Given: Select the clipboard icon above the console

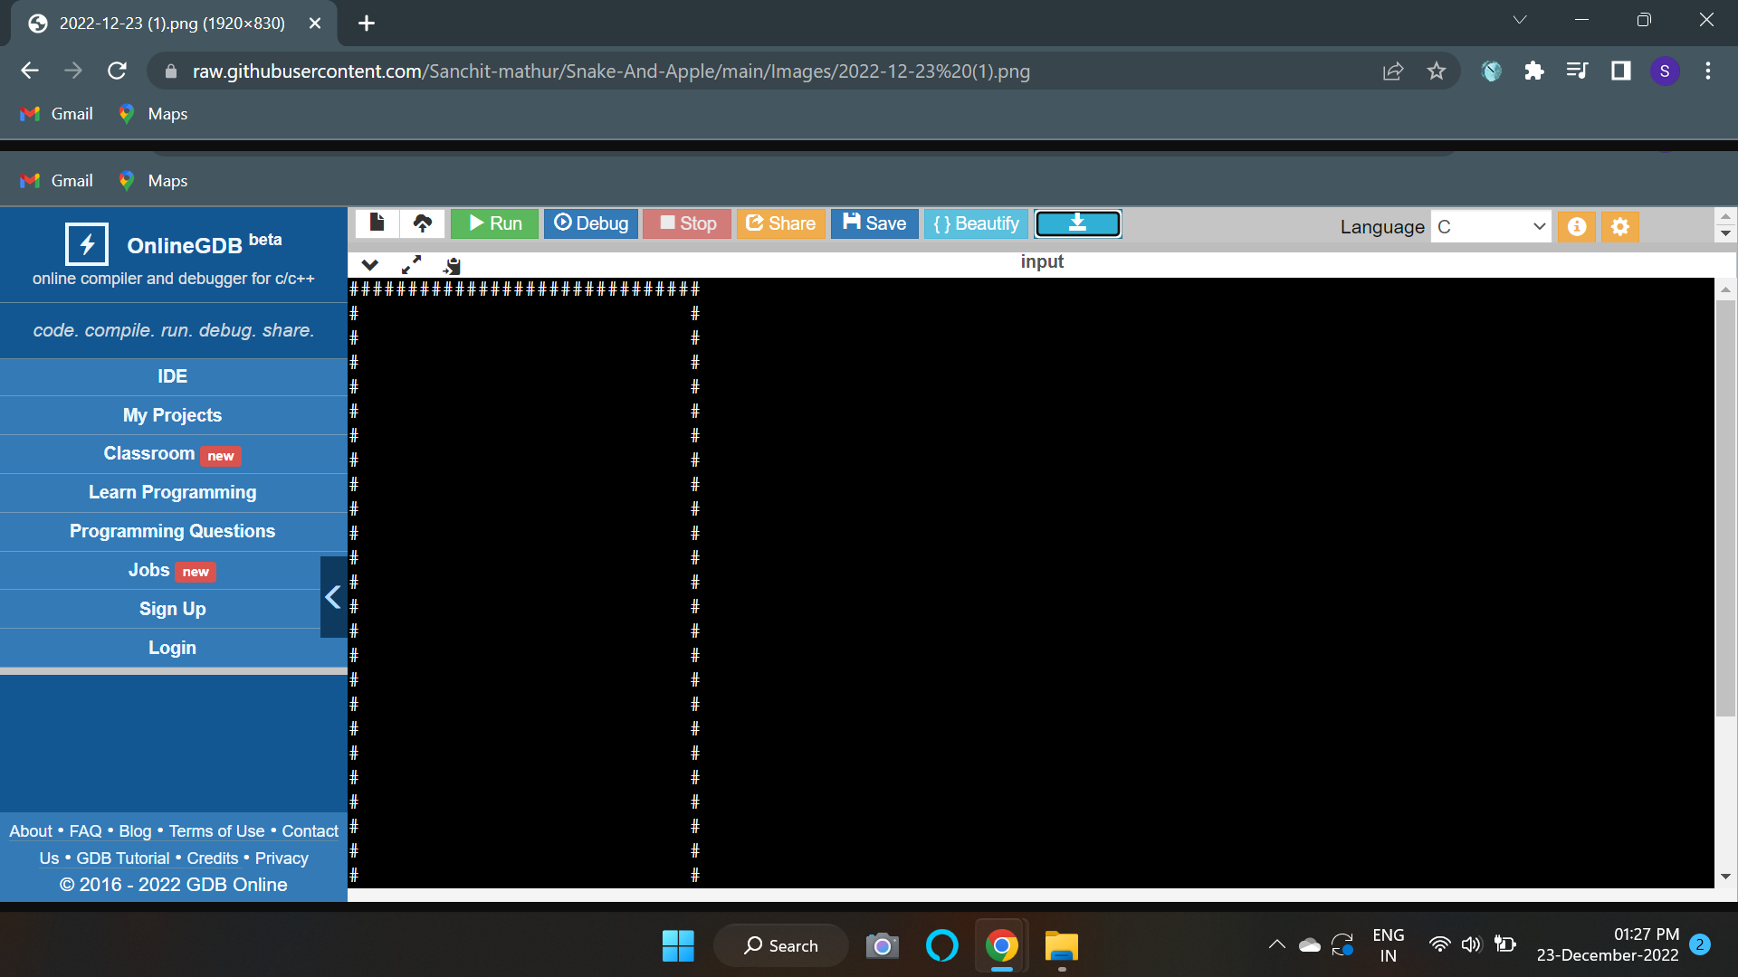Looking at the screenshot, I should [x=452, y=265].
